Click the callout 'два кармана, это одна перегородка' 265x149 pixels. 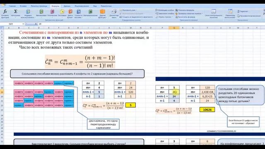(x=103, y=124)
